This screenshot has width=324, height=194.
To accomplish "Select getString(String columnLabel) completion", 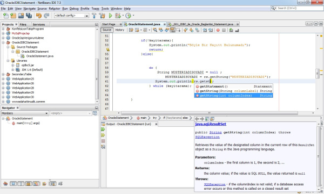I will (233, 91).
